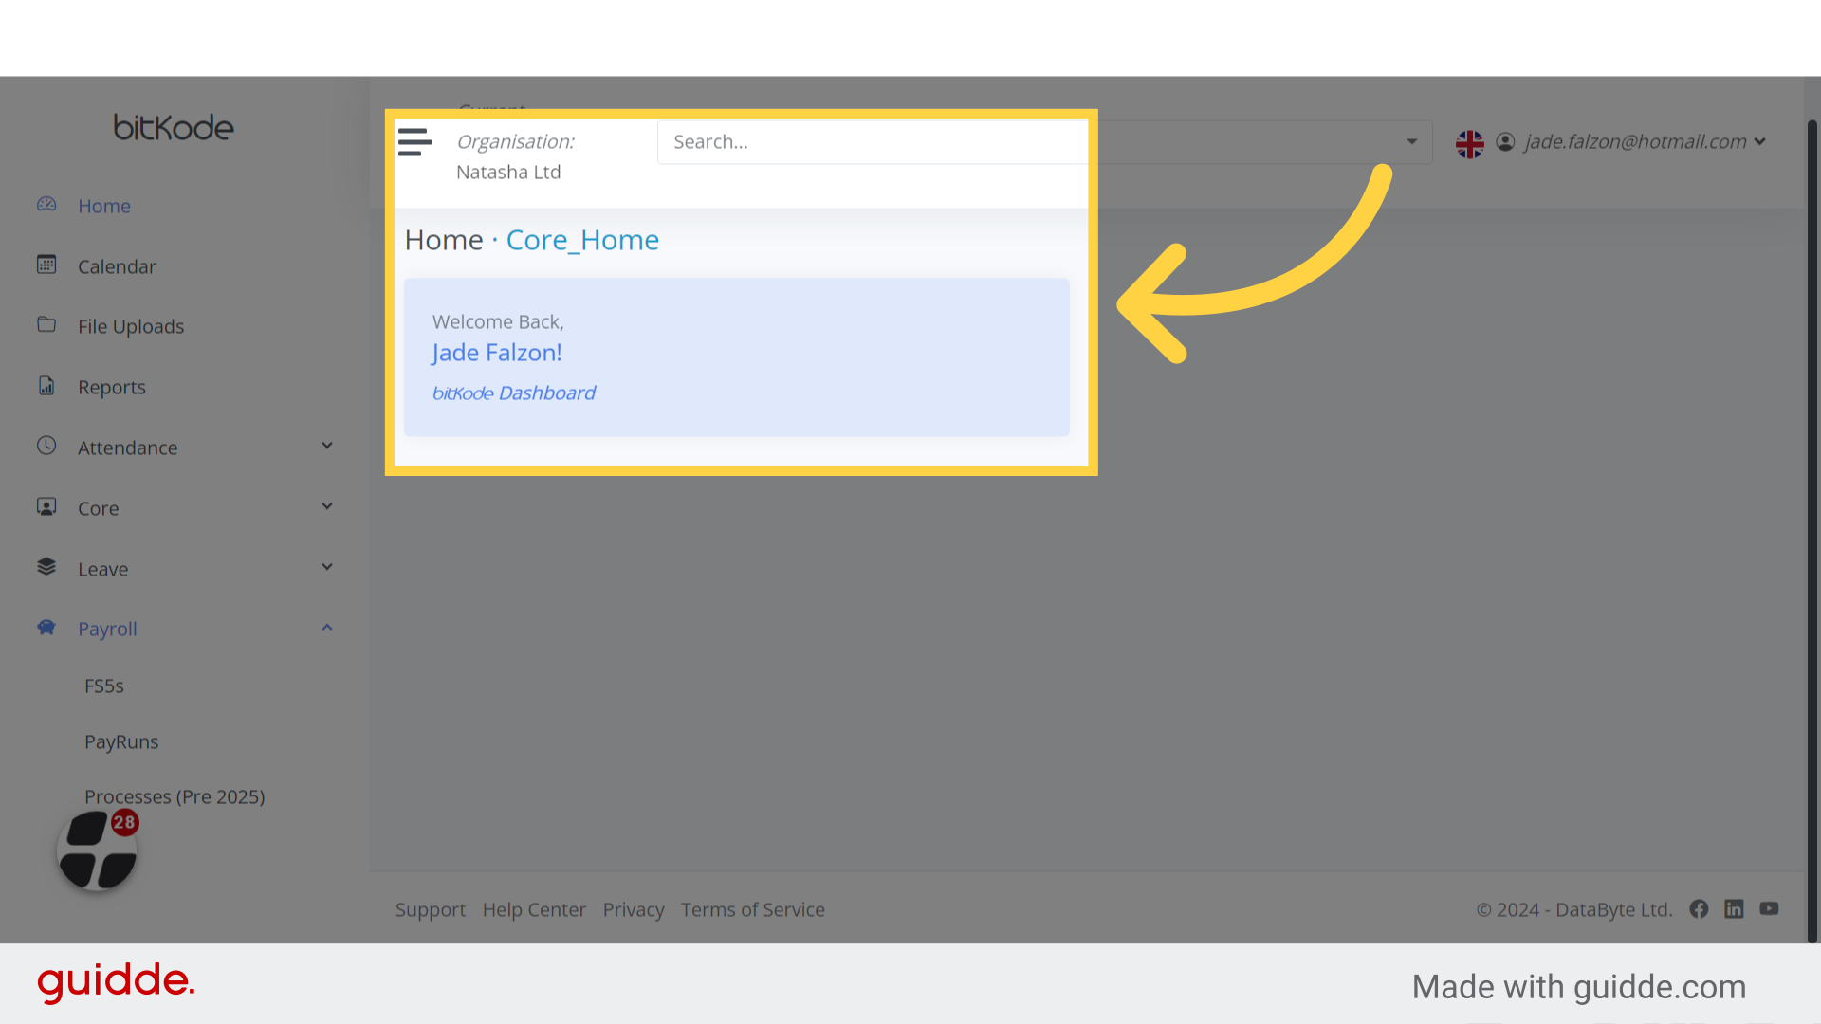Viewport: 1821px width, 1024px height.
Task: Click the Core_Home breadcrumb
Action: [582, 240]
